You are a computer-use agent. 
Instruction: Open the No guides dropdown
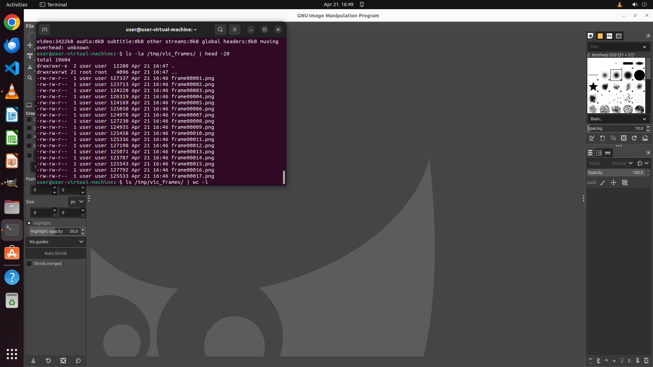pos(56,242)
